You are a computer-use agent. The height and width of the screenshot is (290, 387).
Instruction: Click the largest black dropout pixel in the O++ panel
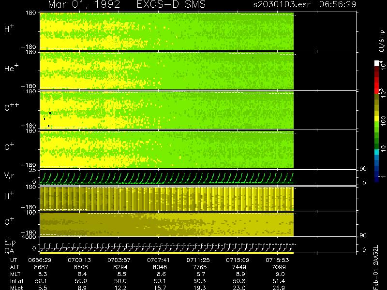pos(50,113)
